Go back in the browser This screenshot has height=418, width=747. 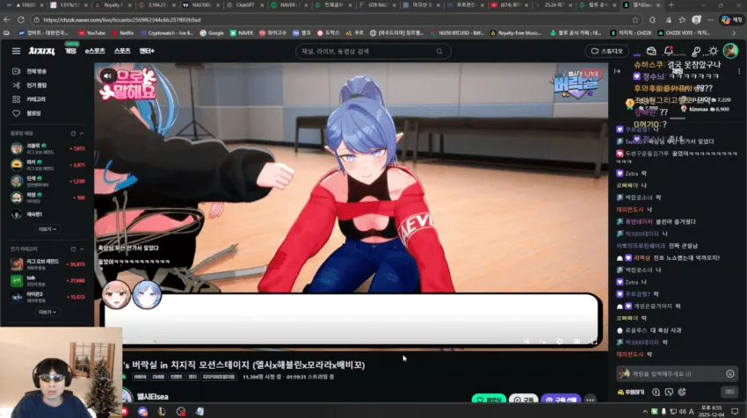tap(7, 20)
